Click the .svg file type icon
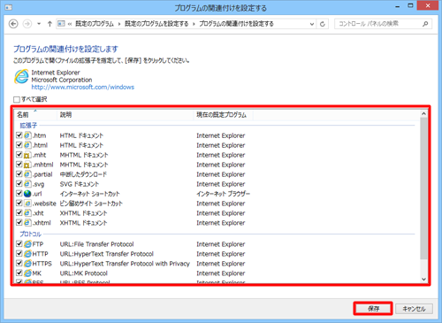Viewport: 442px width, 323px height. (x=27, y=184)
